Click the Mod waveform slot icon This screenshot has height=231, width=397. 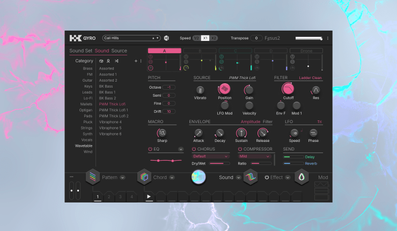pos(321,184)
